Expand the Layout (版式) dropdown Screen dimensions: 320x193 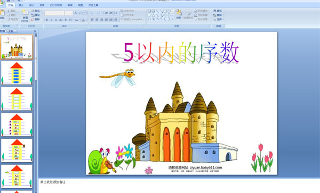click(x=36, y=11)
